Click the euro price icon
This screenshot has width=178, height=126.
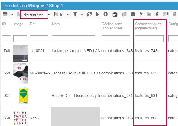point(157,14)
